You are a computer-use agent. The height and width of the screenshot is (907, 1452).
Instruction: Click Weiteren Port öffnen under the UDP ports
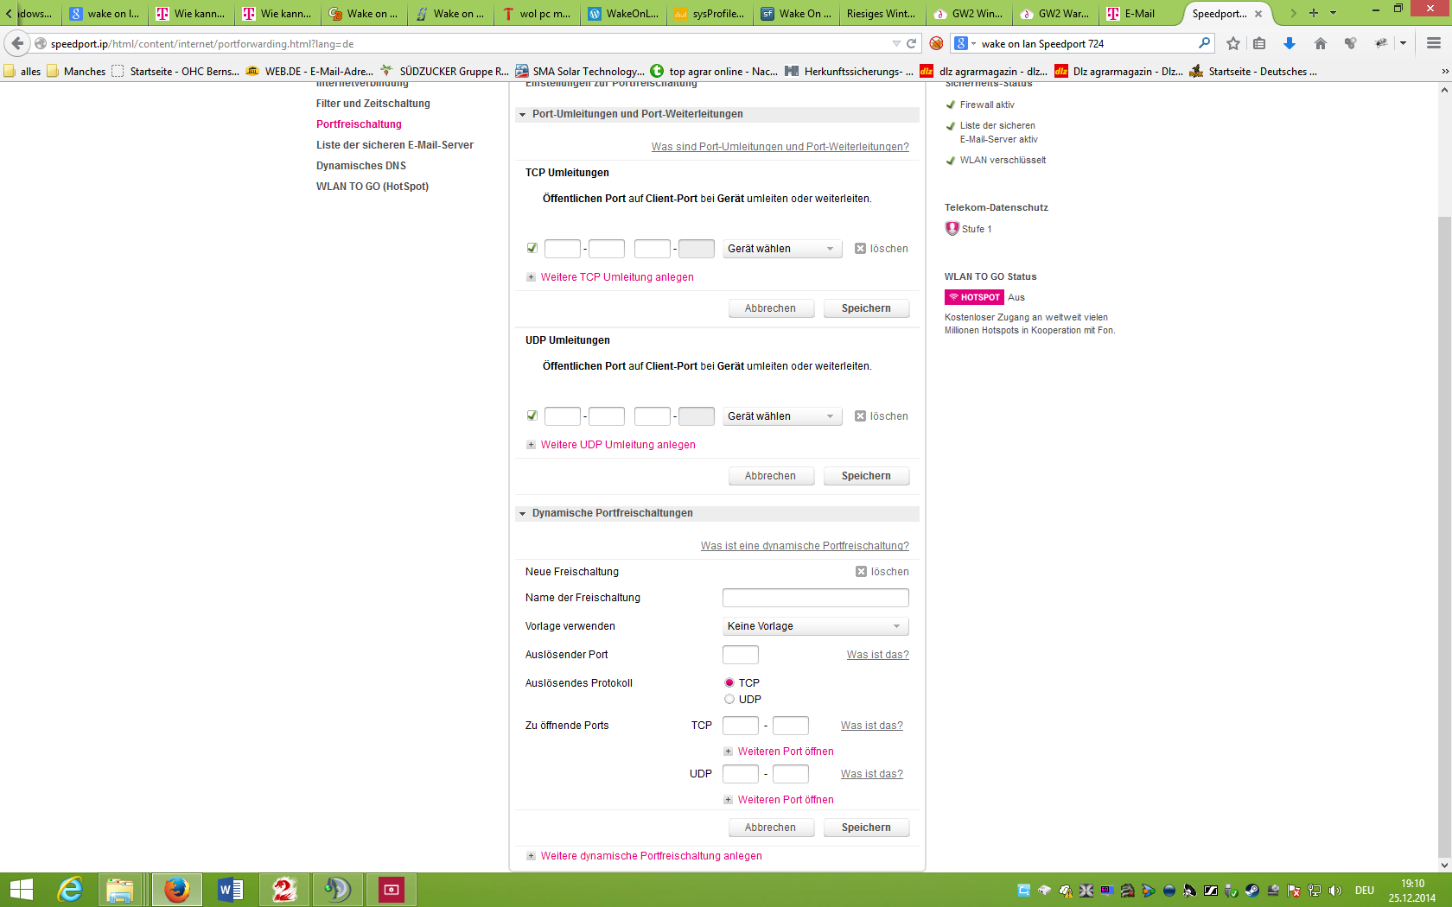[786, 800]
